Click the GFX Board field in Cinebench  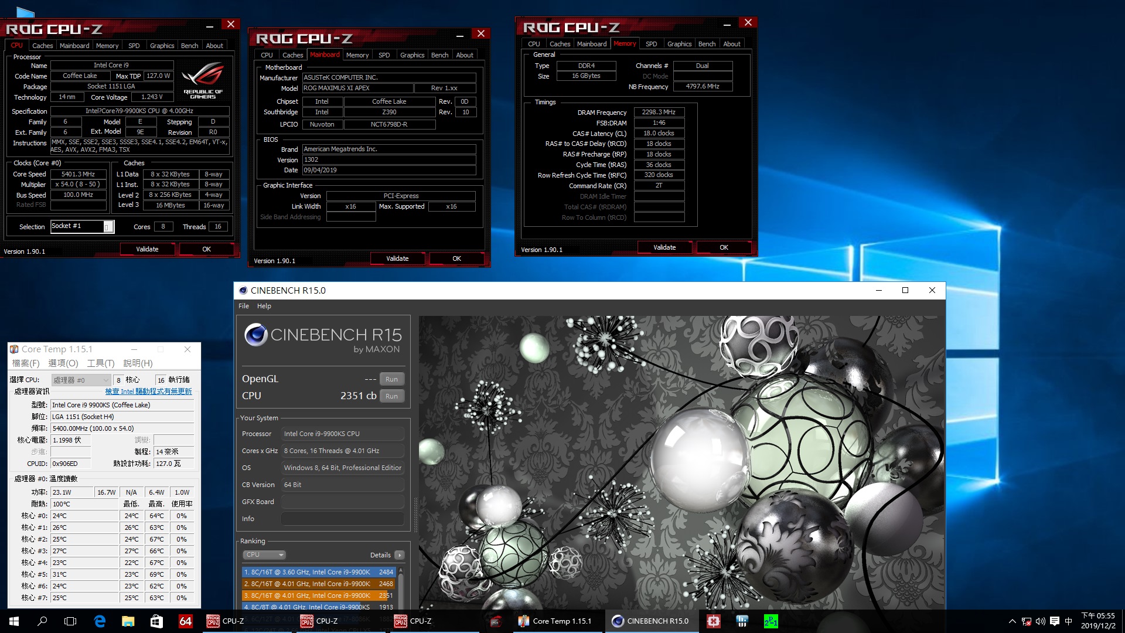pyautogui.click(x=343, y=502)
